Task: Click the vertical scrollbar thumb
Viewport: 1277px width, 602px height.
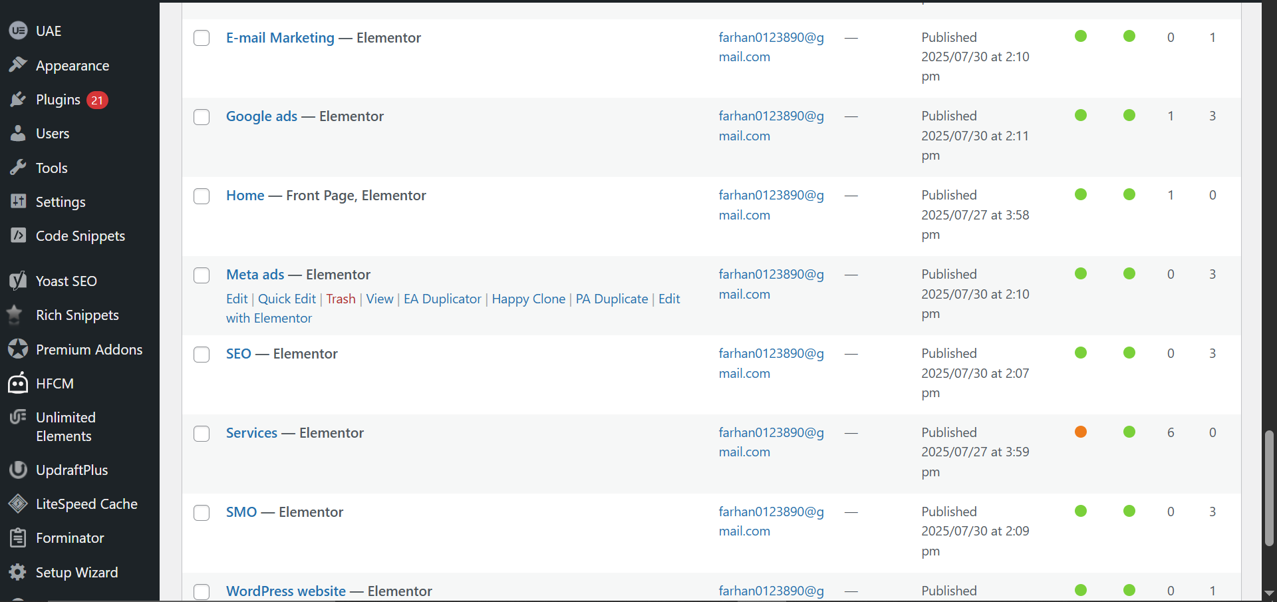Action: (x=1269, y=488)
